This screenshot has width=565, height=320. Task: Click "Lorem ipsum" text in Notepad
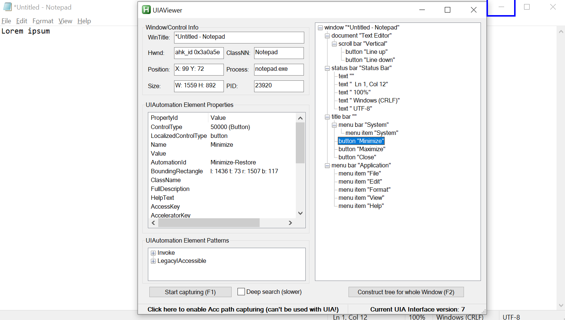[25, 31]
